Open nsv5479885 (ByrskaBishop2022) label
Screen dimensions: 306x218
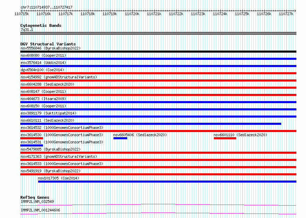pyautogui.click(x=51, y=149)
